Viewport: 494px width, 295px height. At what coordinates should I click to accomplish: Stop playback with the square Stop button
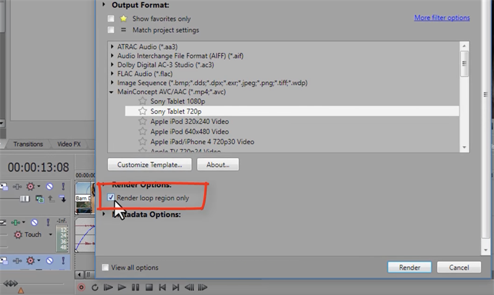[x=149, y=287]
